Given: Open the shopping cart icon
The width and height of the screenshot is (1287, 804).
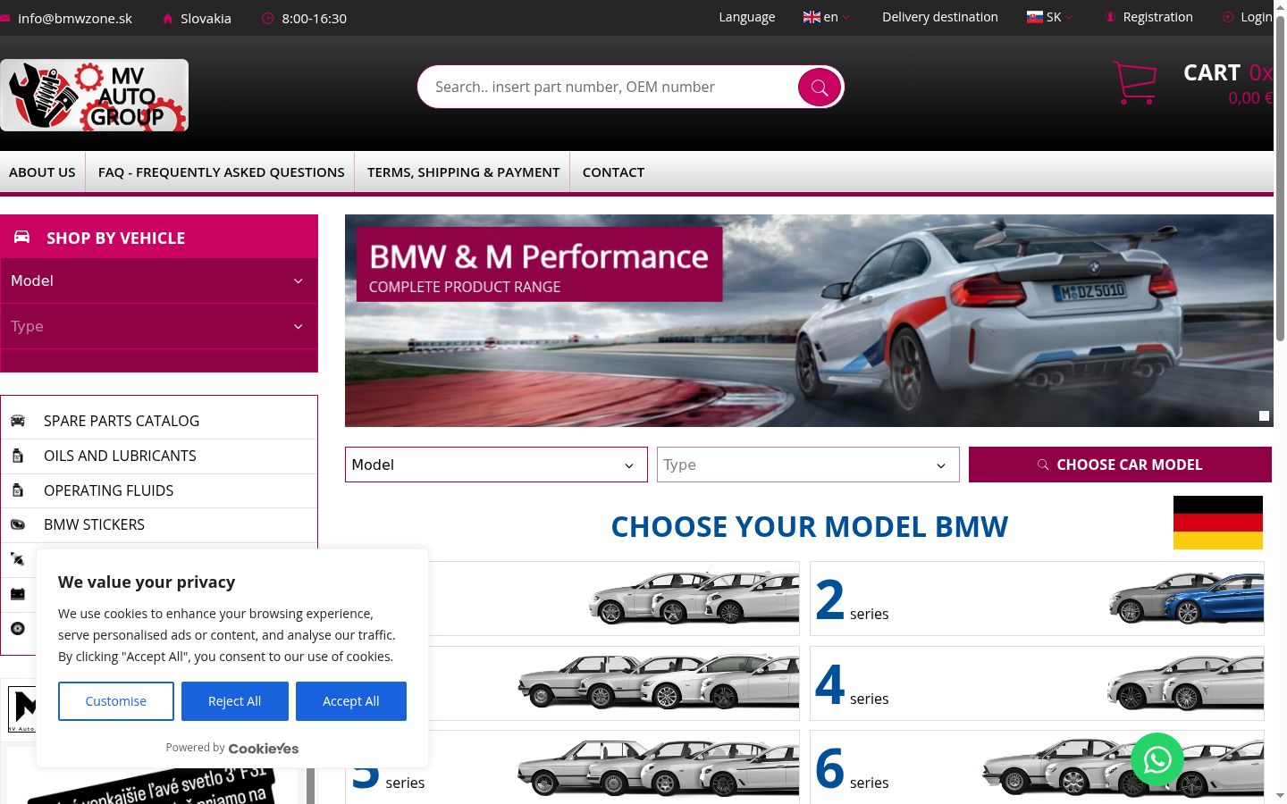Looking at the screenshot, I should click(x=1135, y=82).
